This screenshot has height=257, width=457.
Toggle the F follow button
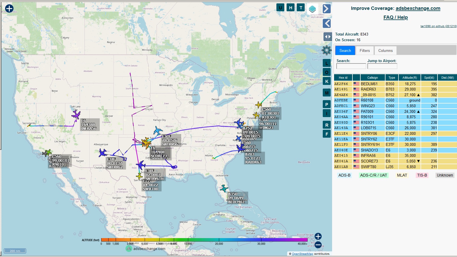point(327,134)
